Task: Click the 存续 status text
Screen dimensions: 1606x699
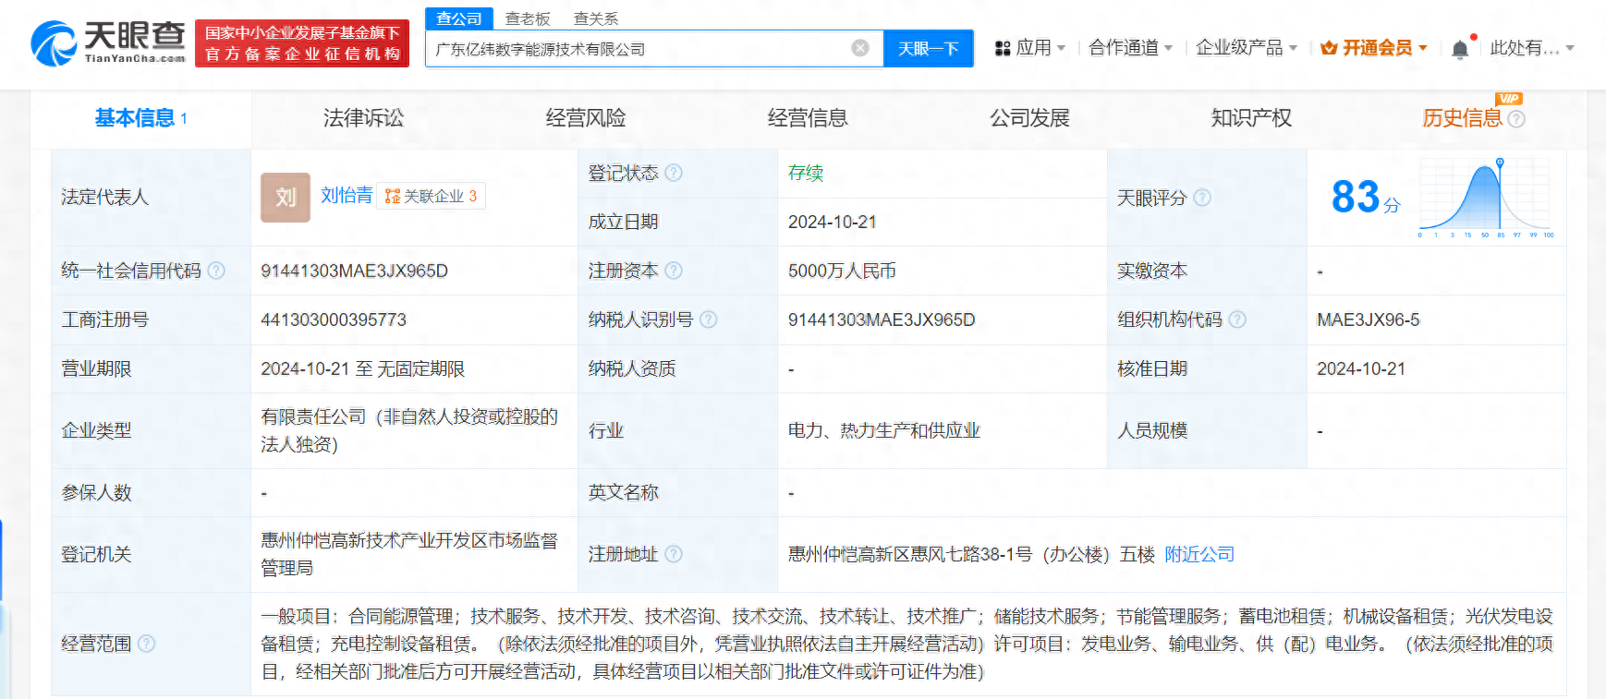Action: click(x=805, y=173)
